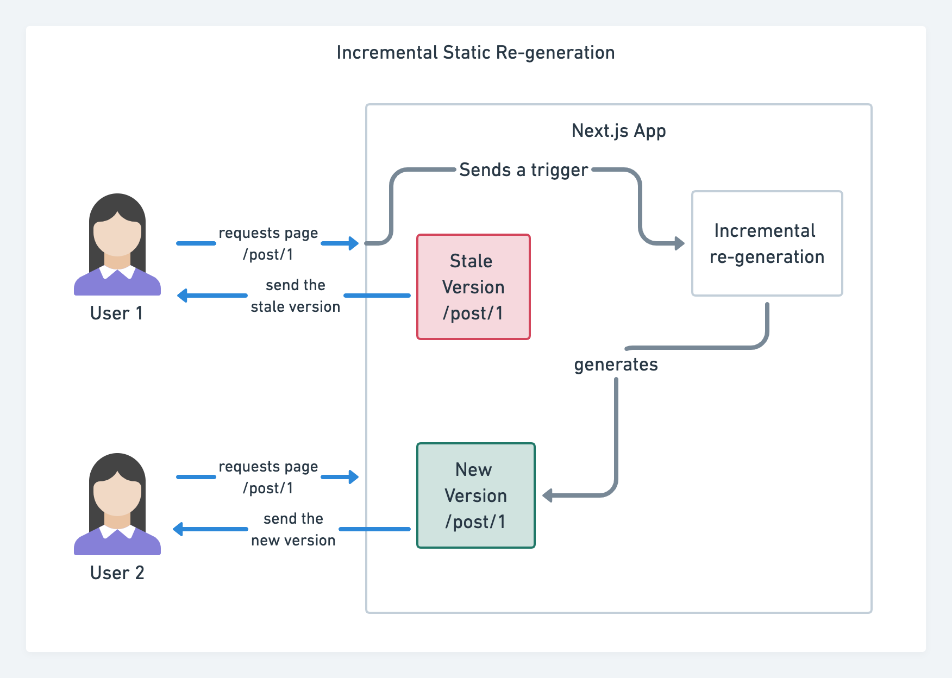Collapse the Incremental re-generation panel
The height and width of the screenshot is (678, 952).
pyautogui.click(x=766, y=243)
